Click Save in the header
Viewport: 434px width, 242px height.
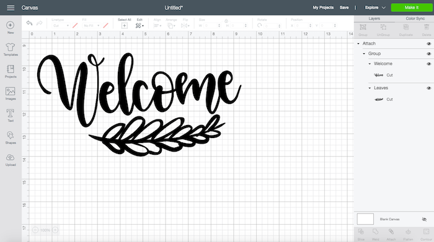point(344,7)
